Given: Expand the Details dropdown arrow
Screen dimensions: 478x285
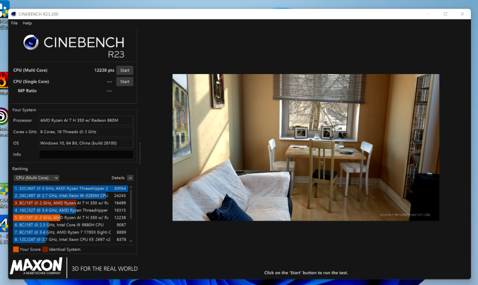Looking at the screenshot, I should (130, 178).
